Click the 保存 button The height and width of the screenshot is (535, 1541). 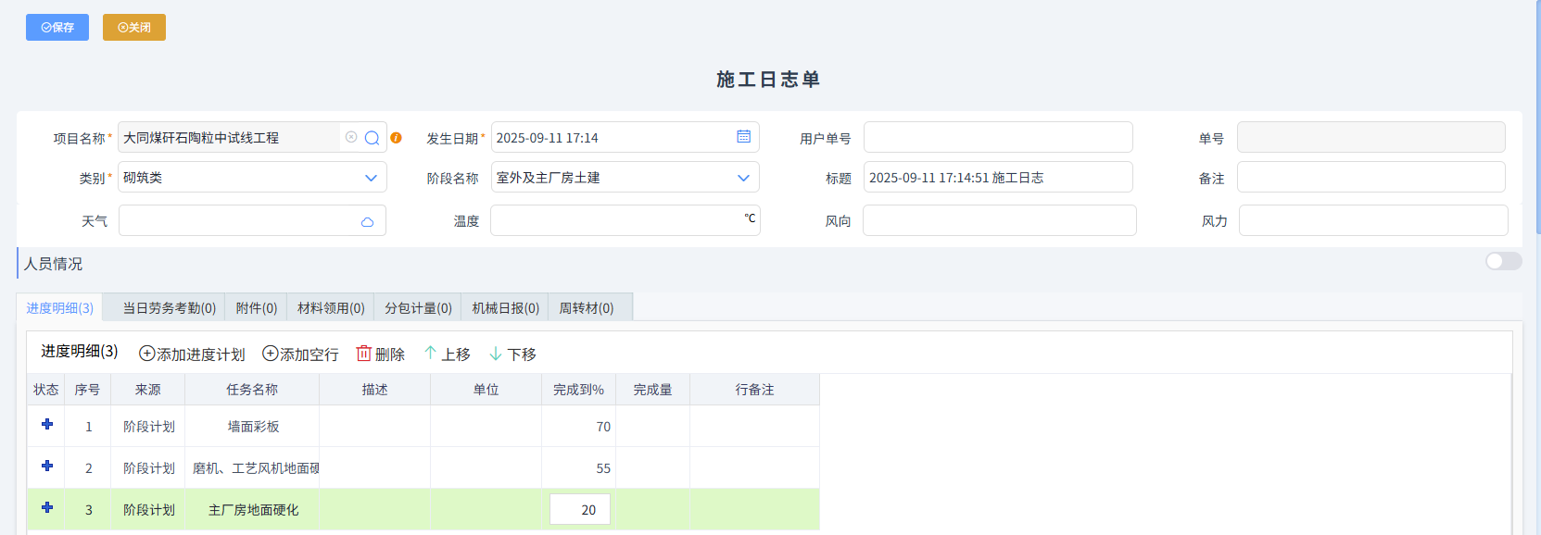pyautogui.click(x=57, y=28)
